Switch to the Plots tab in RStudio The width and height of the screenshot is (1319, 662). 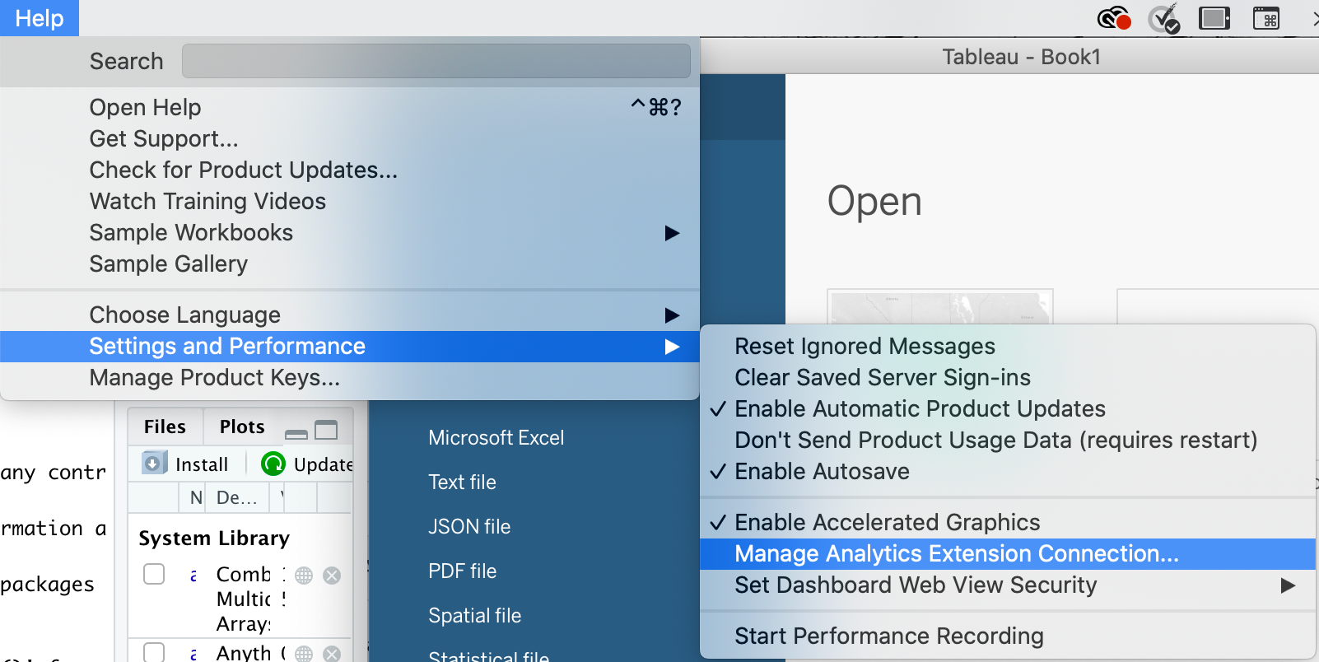[x=242, y=427]
